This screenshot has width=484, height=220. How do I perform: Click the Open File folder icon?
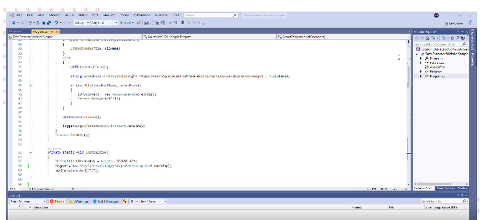tap(38, 23)
